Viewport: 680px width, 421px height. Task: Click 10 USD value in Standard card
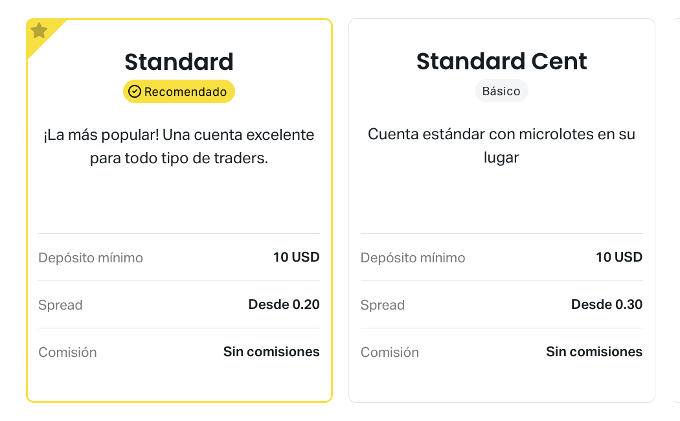click(x=296, y=257)
